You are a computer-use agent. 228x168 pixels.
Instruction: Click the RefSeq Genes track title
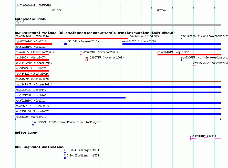point(26,133)
